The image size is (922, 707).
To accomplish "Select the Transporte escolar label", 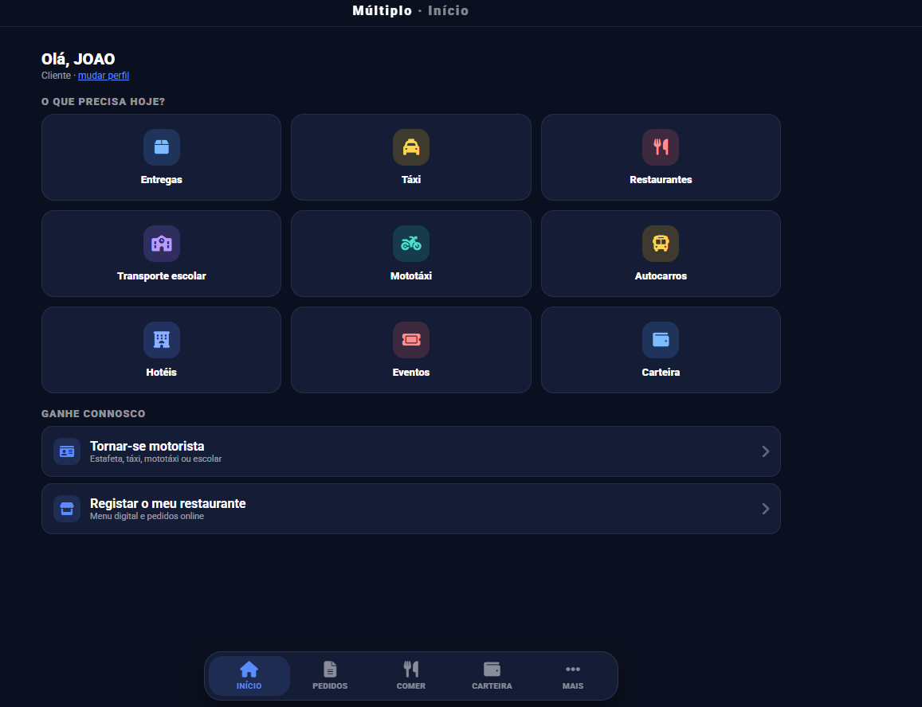I will tap(162, 276).
